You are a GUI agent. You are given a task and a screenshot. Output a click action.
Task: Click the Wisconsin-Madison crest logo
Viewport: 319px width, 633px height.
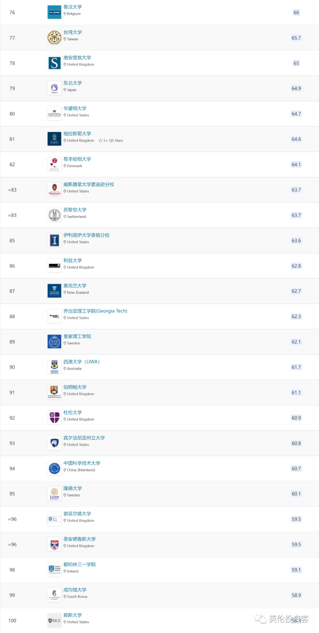pos(54,190)
